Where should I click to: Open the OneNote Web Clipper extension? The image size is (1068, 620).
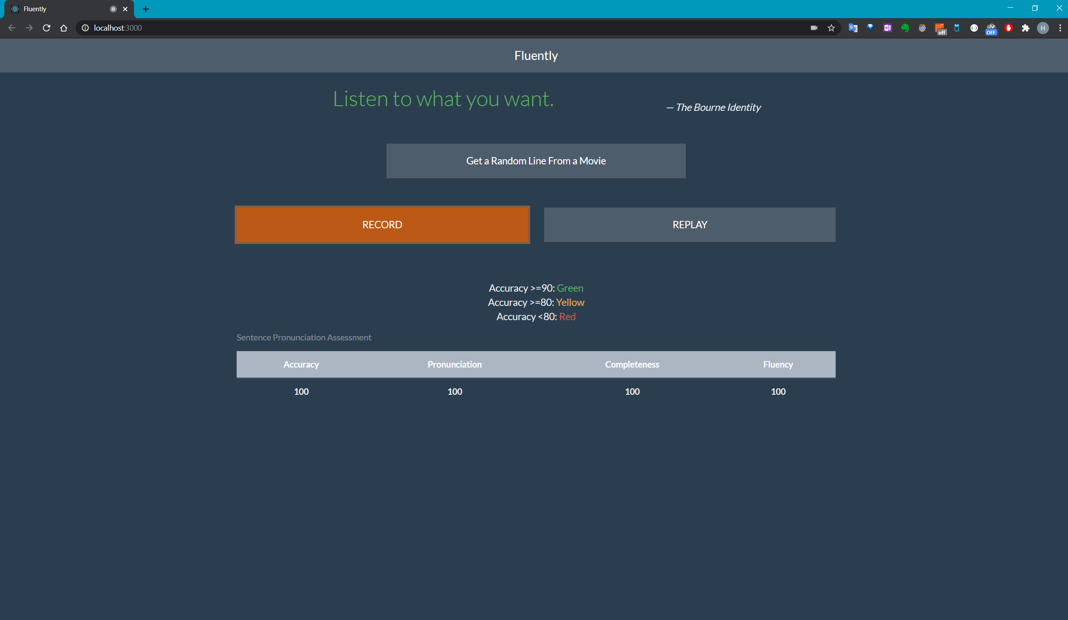pyautogui.click(x=887, y=28)
